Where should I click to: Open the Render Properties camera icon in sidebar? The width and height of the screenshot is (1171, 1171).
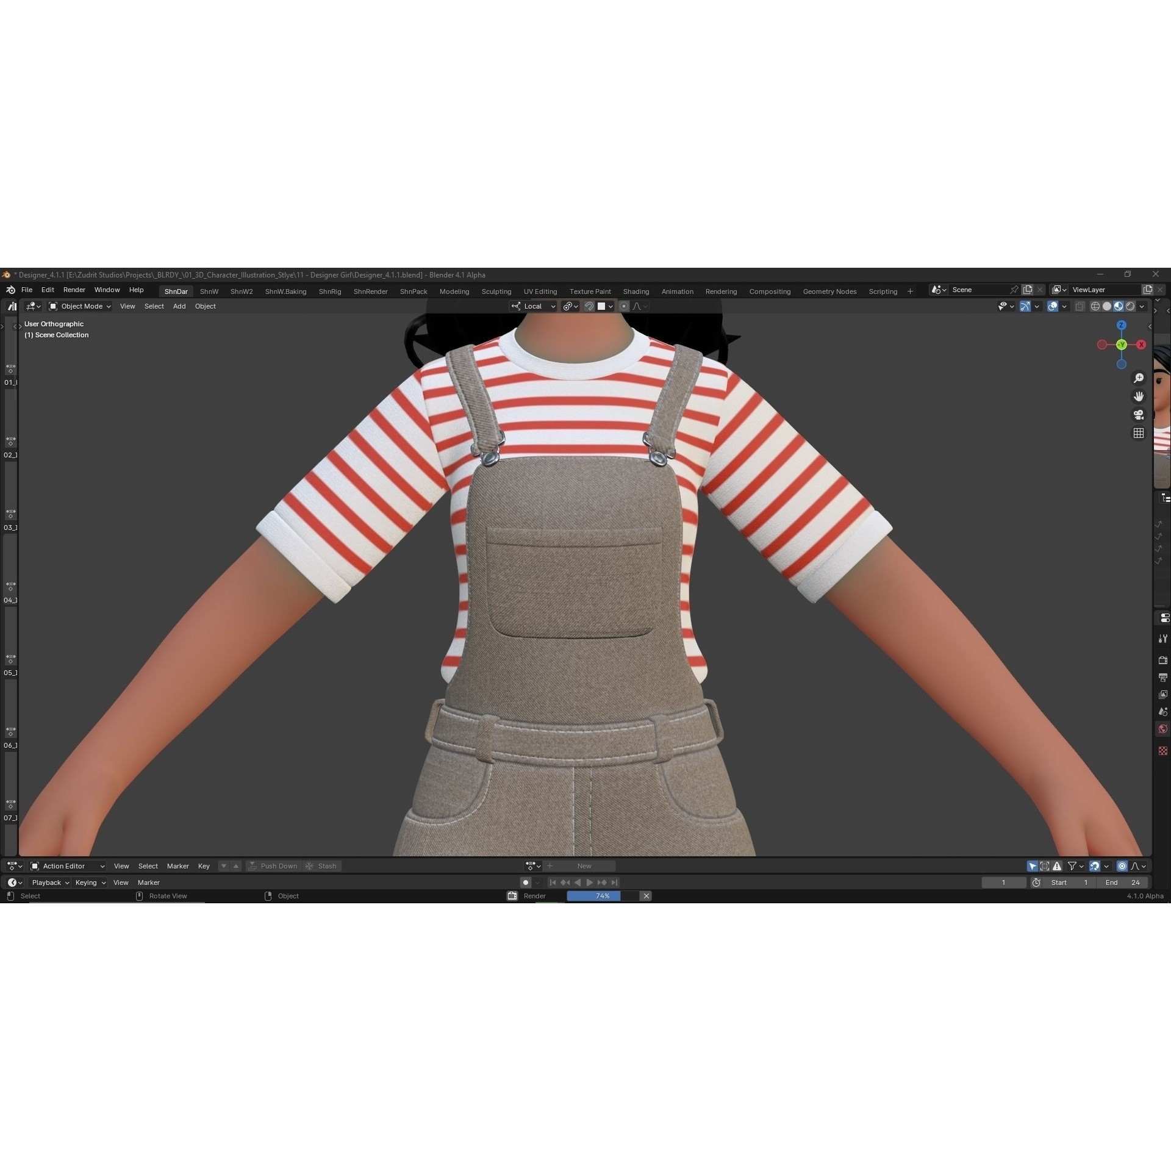tap(1162, 659)
